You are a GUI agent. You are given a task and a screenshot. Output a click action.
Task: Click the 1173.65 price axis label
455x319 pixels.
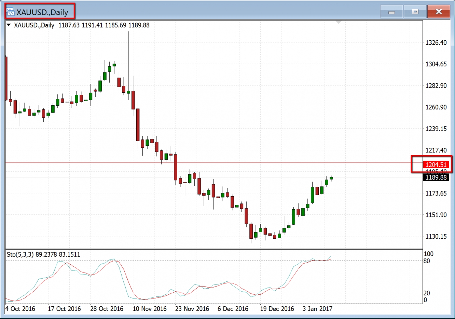coord(436,194)
